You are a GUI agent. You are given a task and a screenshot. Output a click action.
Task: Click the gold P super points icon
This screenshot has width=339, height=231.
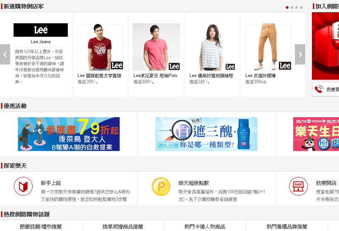161,186
